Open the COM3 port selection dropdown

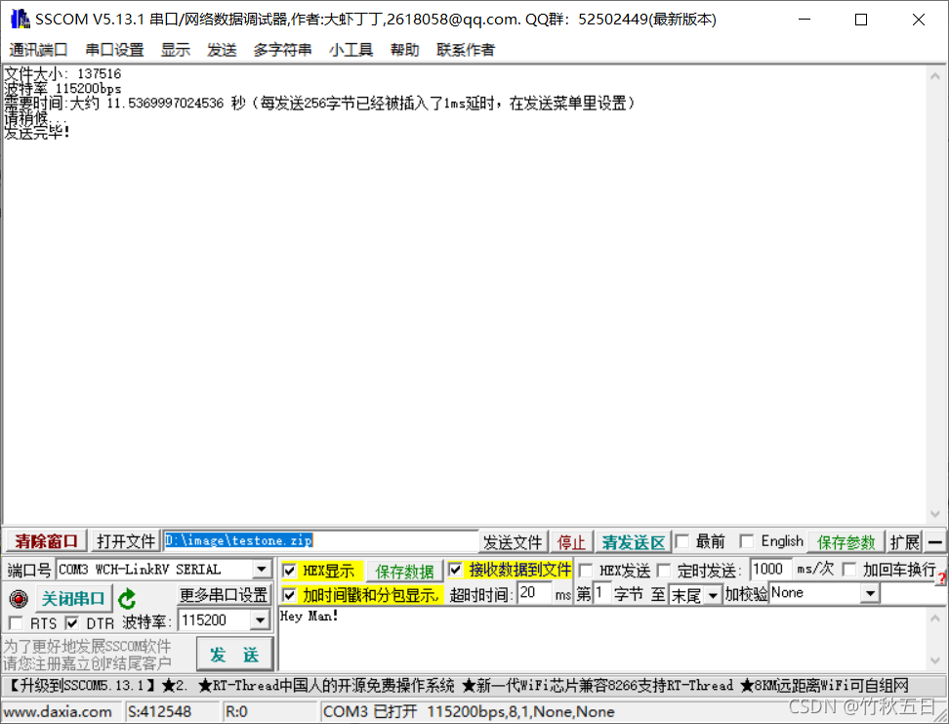(x=262, y=570)
